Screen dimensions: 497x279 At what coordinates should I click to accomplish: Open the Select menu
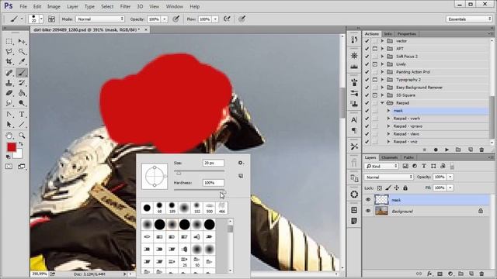pos(107,6)
